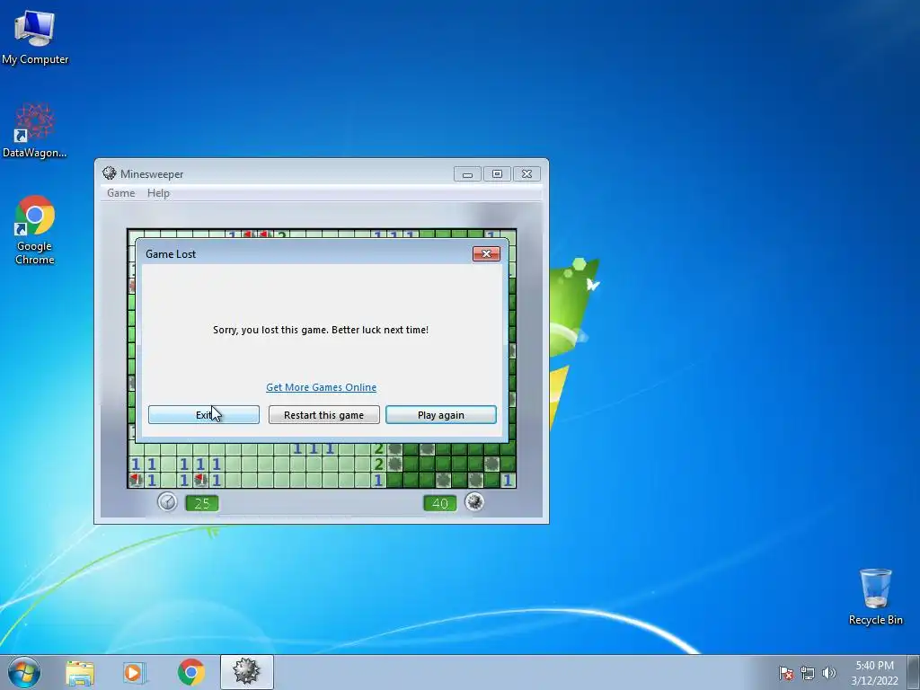Open the Help menu
This screenshot has width=920, height=690.
158,193
